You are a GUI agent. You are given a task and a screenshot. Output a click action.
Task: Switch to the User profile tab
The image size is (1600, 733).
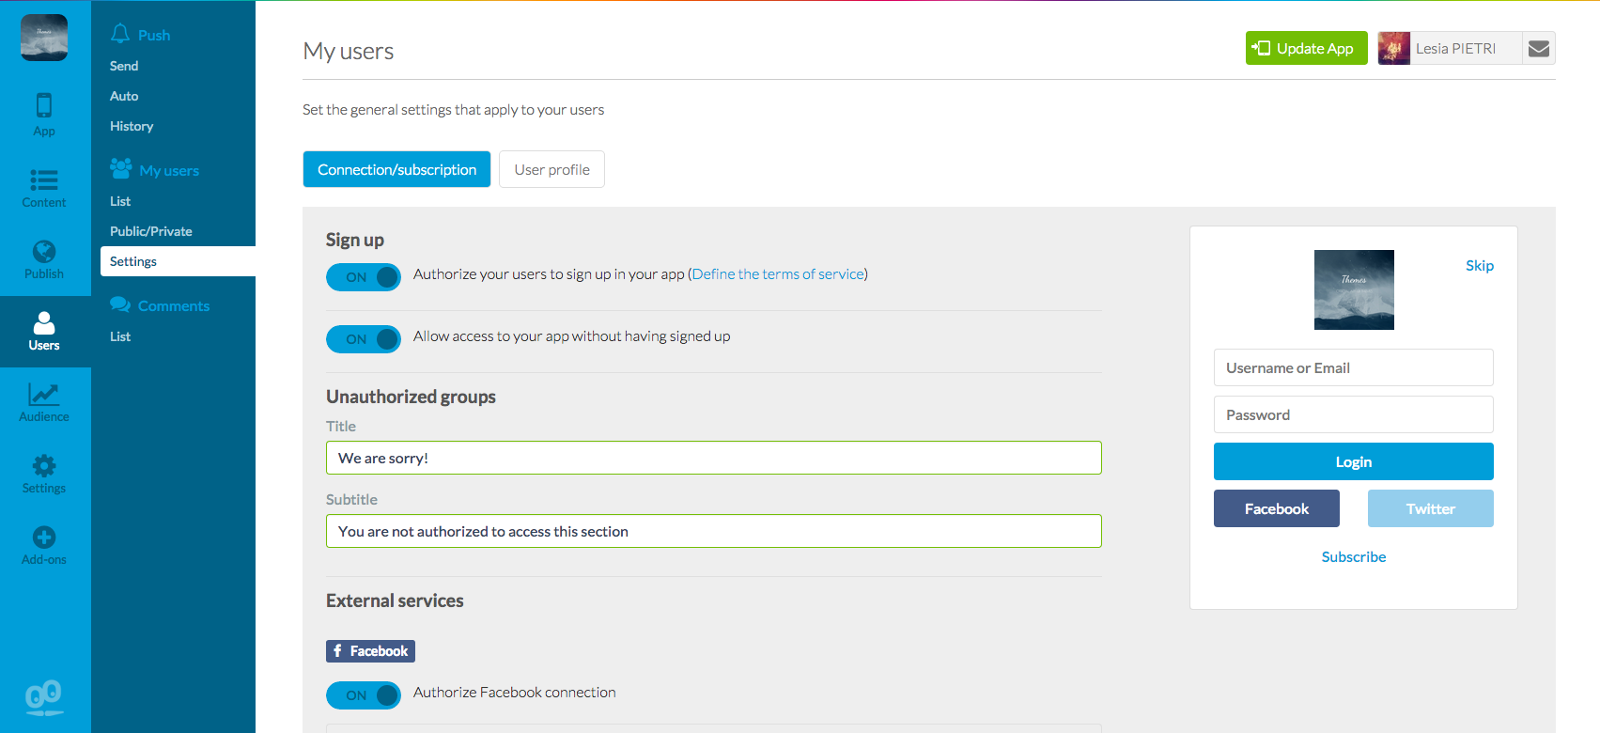(x=551, y=170)
